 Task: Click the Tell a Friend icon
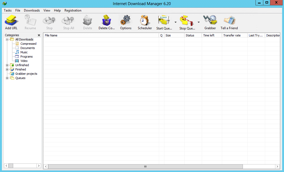coord(229,21)
